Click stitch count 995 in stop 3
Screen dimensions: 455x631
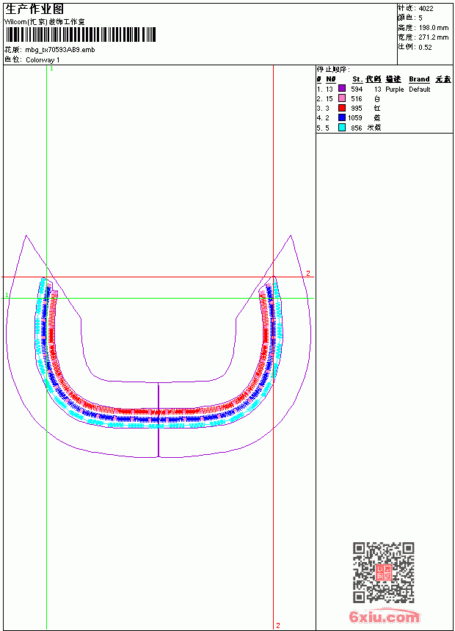coord(357,109)
